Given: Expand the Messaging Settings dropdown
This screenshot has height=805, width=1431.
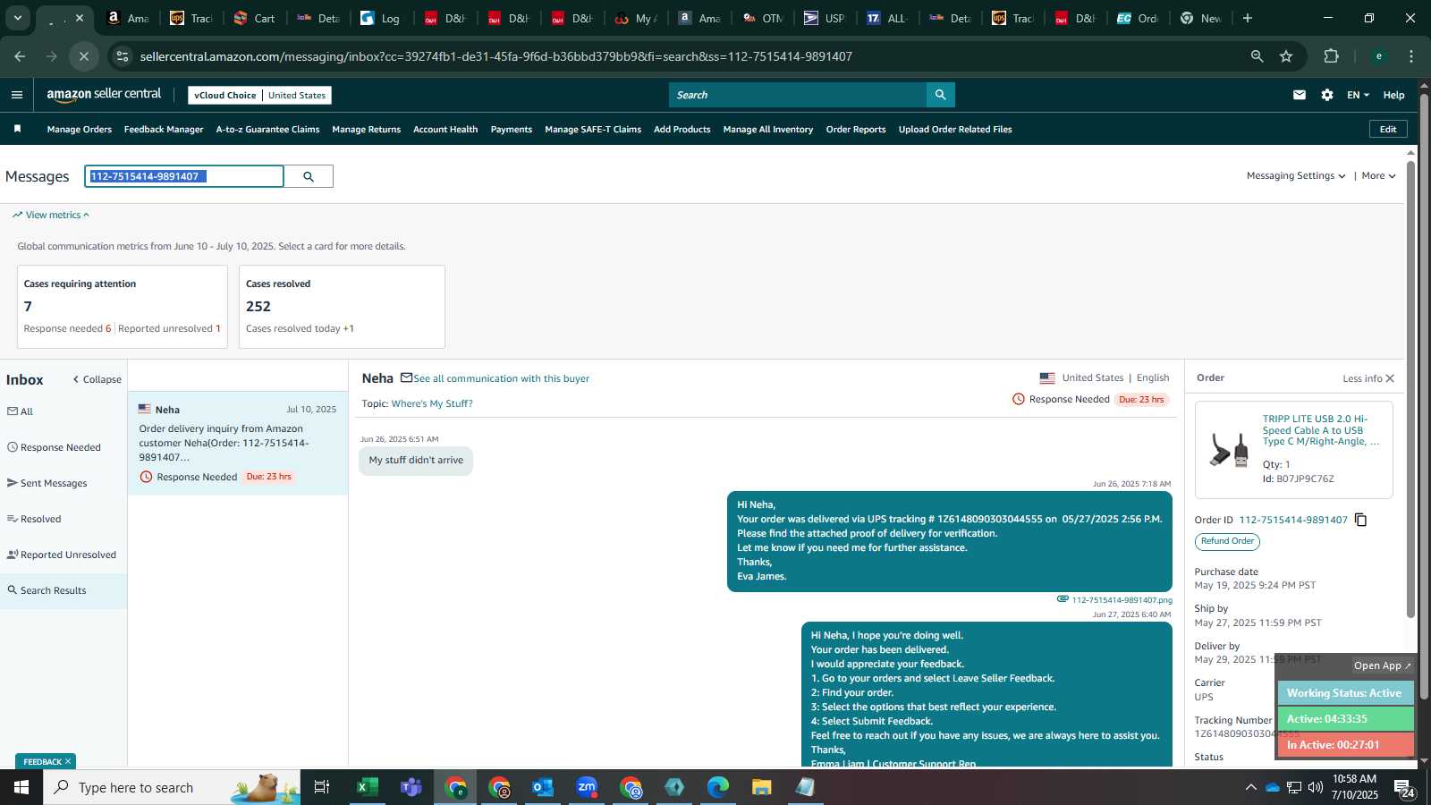Looking at the screenshot, I should click(x=1296, y=175).
